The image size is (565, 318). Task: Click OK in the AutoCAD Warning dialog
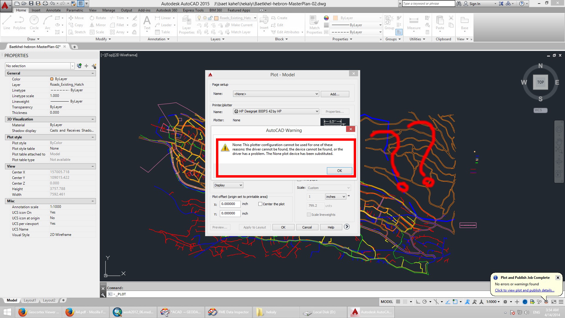click(339, 171)
